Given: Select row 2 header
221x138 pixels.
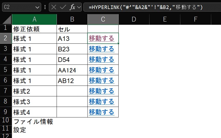Looking at the screenshot, I should pos(6,38).
